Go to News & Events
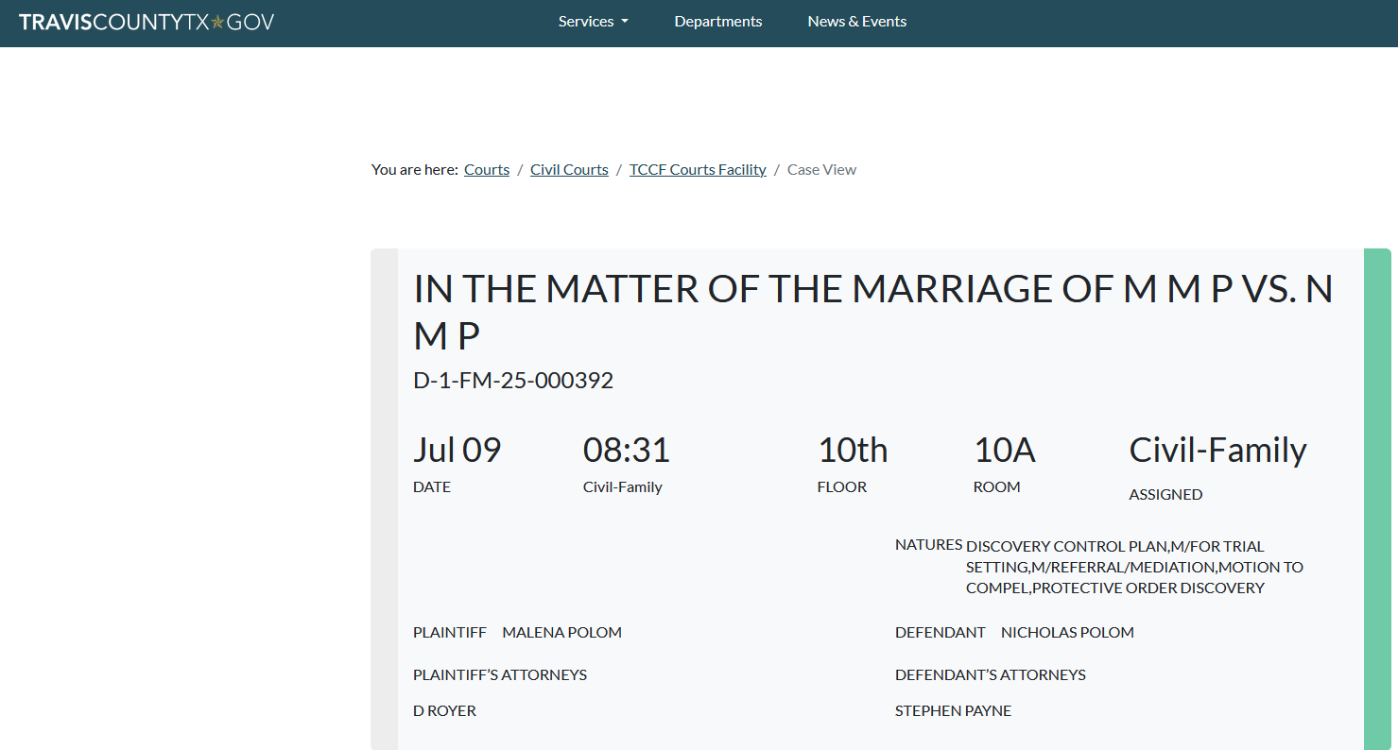Image resolution: width=1398 pixels, height=750 pixels. point(857,22)
